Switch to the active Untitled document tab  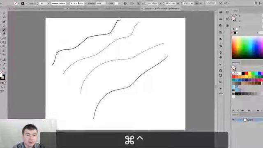[162, 8]
